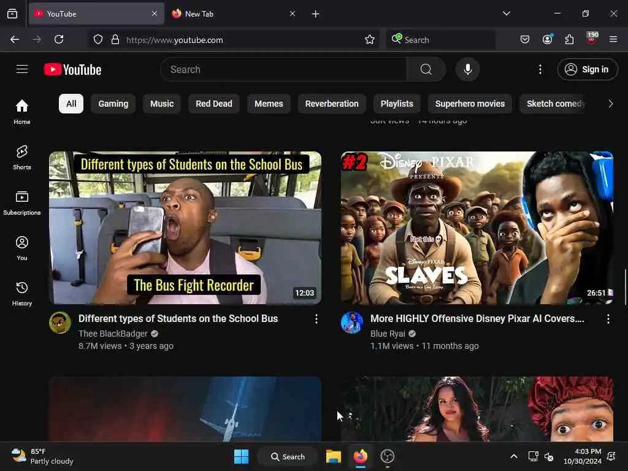
Task: Open tracking protection shield icon
Action: pos(98,39)
